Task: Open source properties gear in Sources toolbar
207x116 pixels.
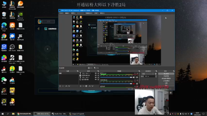Action: [x=86, y=86]
